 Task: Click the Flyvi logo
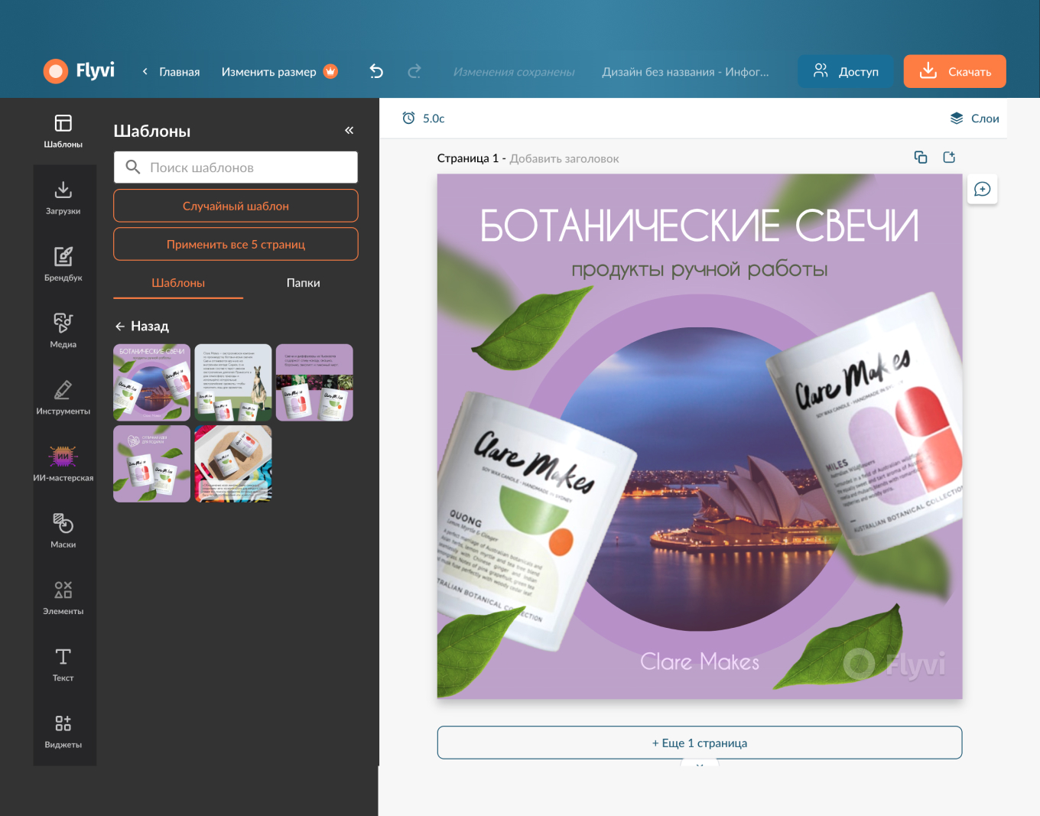[x=79, y=71]
